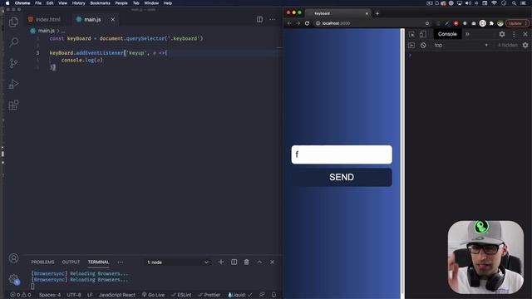Viewport: 532px width, 299px height.
Task: Go back in Chrome
Action: point(289,23)
